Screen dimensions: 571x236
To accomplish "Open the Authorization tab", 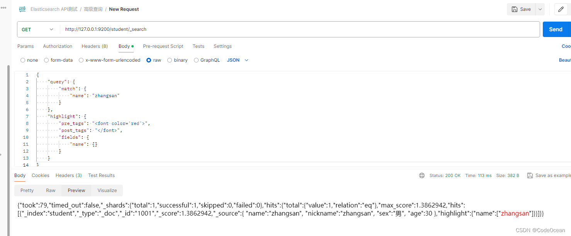I will click(x=58, y=46).
